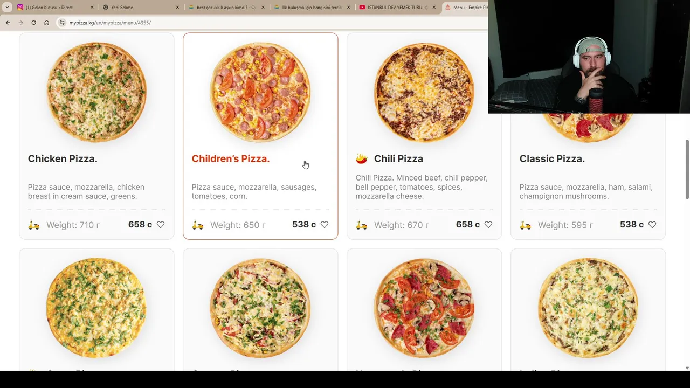Favorite the Chicken Pizza with heart icon
The image size is (690, 388).
point(161,225)
